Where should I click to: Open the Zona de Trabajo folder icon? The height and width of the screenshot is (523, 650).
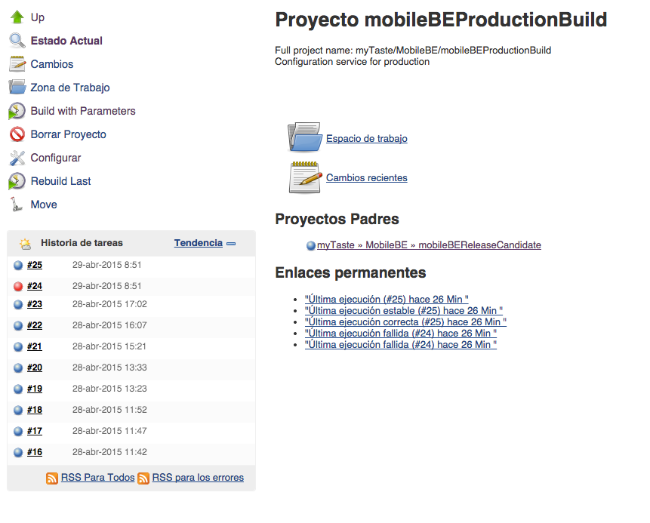17,88
